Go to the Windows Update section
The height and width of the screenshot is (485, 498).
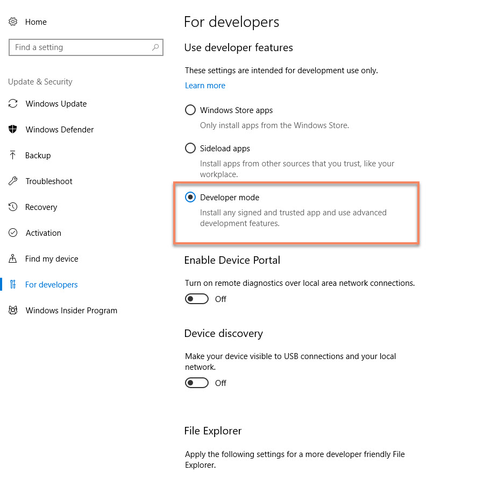pyautogui.click(x=56, y=104)
